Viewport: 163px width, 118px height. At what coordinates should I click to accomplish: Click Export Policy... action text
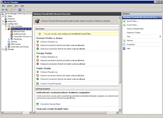[x=133, y=25]
